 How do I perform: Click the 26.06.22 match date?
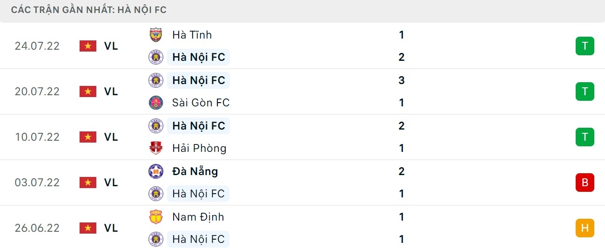(37, 228)
